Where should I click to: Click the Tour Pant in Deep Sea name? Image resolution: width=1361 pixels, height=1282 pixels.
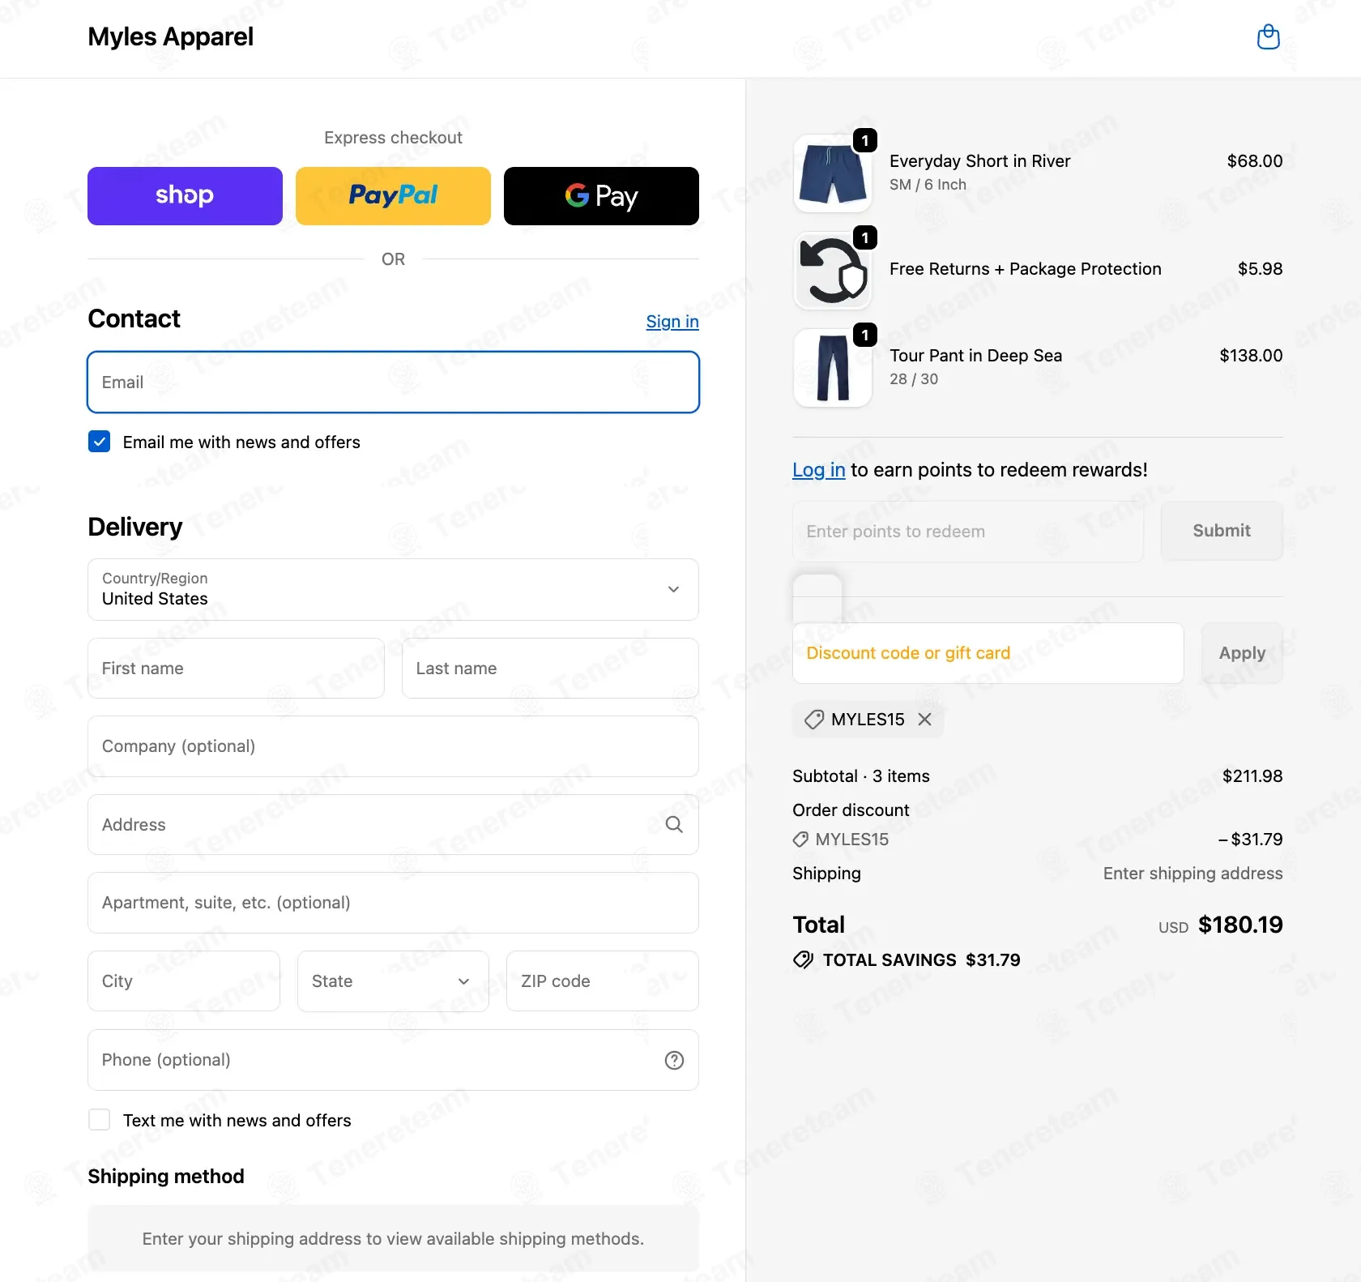[975, 356]
